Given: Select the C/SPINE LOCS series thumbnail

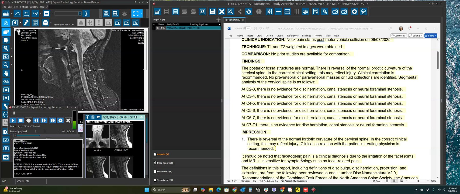Looking at the screenshot, I should [121, 136].
